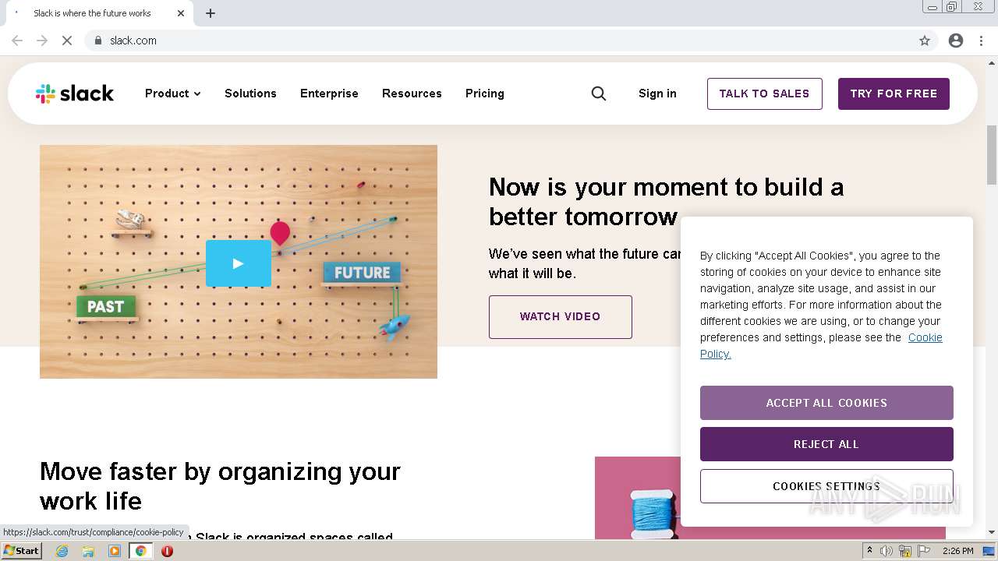Open the Chrome three-dot menu
This screenshot has height=561, width=998.
pyautogui.click(x=982, y=41)
